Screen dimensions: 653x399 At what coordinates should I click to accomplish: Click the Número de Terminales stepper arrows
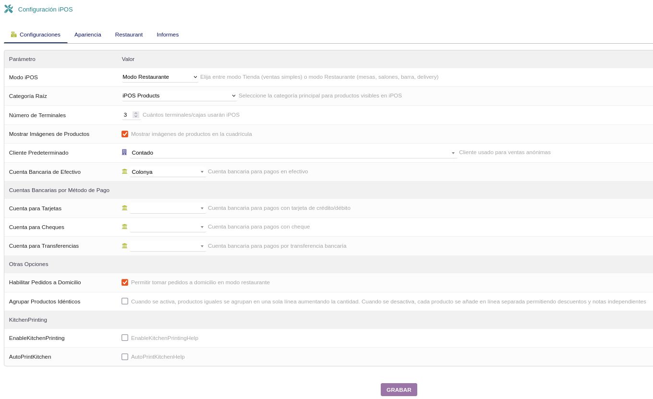[136, 115]
